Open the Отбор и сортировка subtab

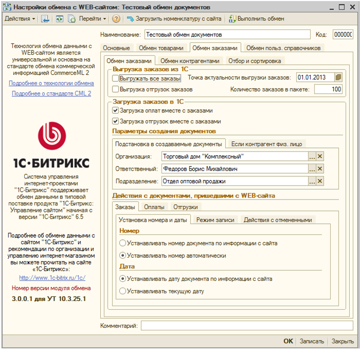(255, 61)
